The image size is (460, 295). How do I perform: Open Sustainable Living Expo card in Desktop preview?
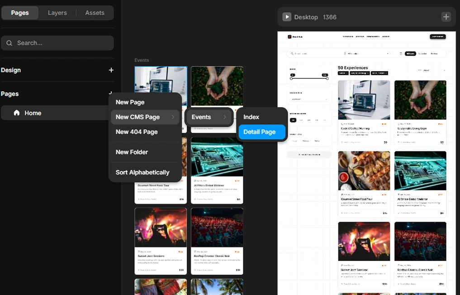(420, 113)
